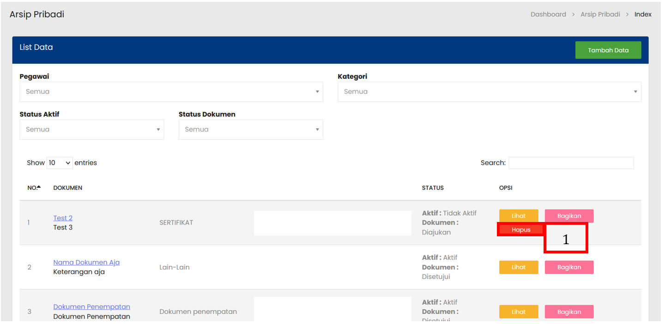Viewport: 665px width, 324px height.
Task: Go to Dashboard in the breadcrumb
Action: click(x=548, y=14)
